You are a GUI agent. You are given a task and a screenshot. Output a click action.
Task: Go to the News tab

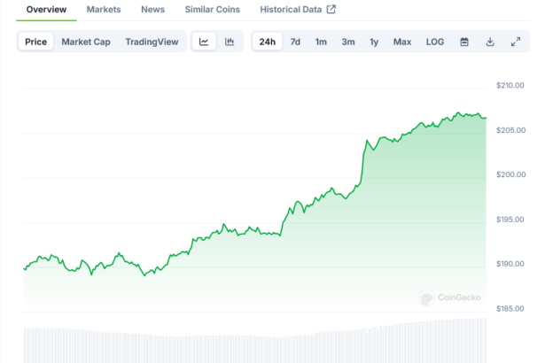(x=152, y=10)
